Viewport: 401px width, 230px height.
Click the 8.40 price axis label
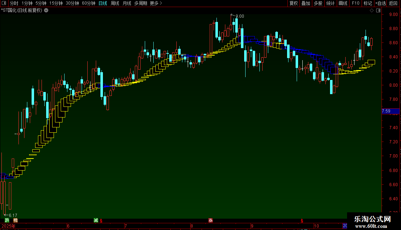point(393,57)
